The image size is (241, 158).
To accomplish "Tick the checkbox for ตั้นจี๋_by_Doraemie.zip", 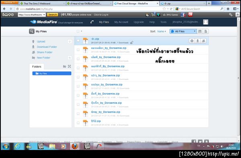I will click(78, 95).
